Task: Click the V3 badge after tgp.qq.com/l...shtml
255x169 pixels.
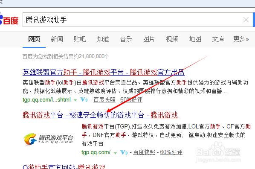Action: tap(84, 99)
